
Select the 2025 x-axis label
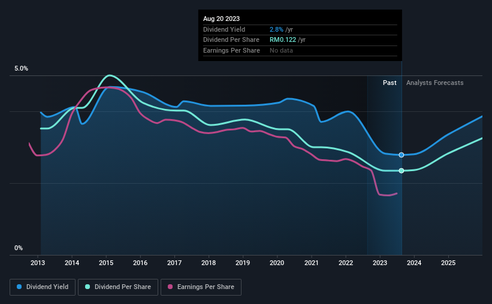(x=448, y=263)
